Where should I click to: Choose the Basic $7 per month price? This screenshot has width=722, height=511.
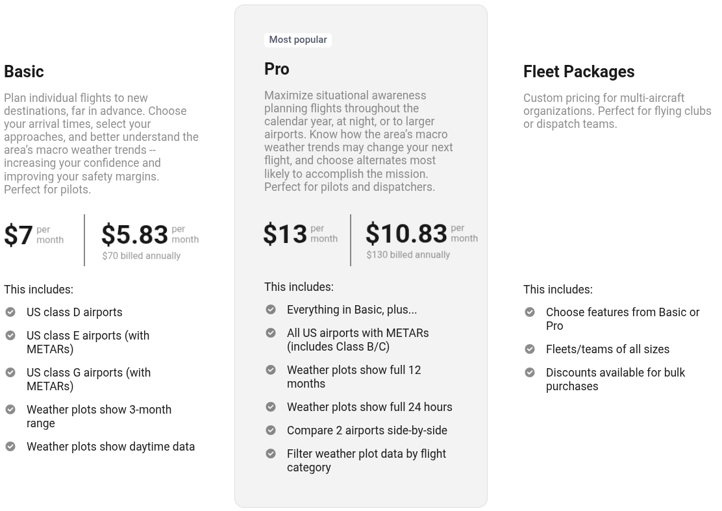pyautogui.click(x=19, y=235)
